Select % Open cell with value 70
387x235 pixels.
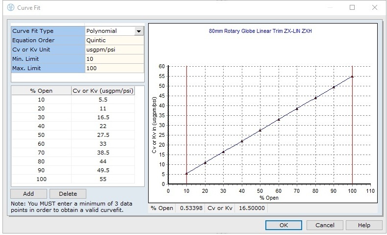41,153
